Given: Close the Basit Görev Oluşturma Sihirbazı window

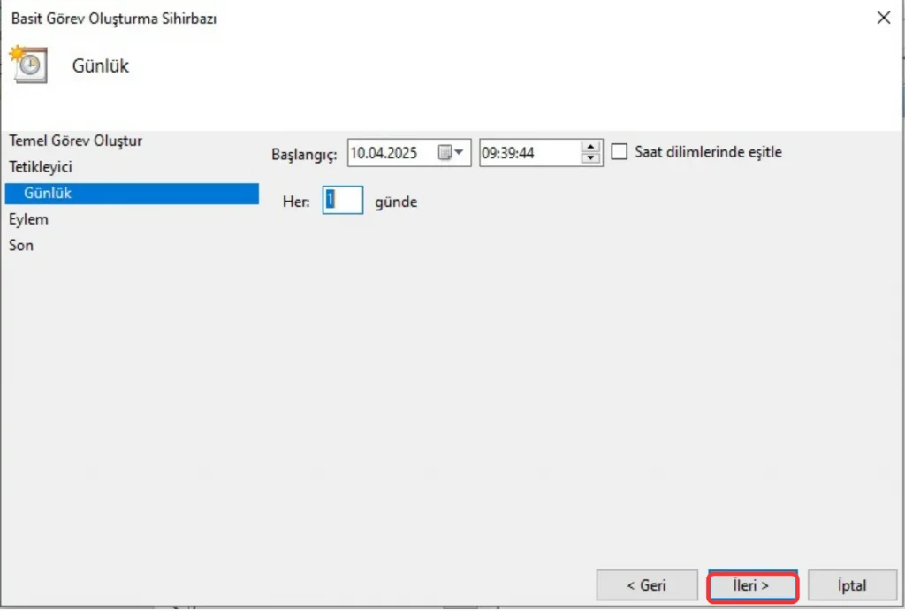Looking at the screenshot, I should coord(883,18).
